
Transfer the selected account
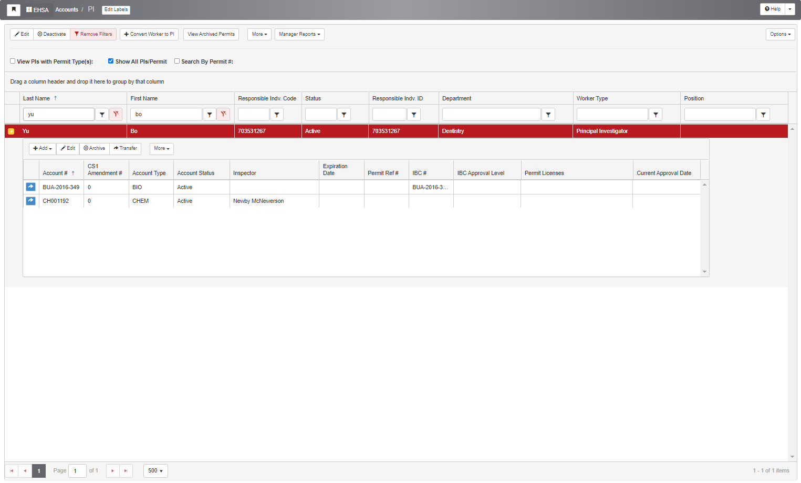(x=125, y=149)
